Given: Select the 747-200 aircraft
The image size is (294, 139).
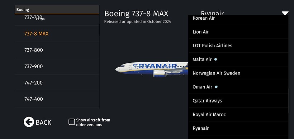Looking at the screenshot, I should point(57,83).
